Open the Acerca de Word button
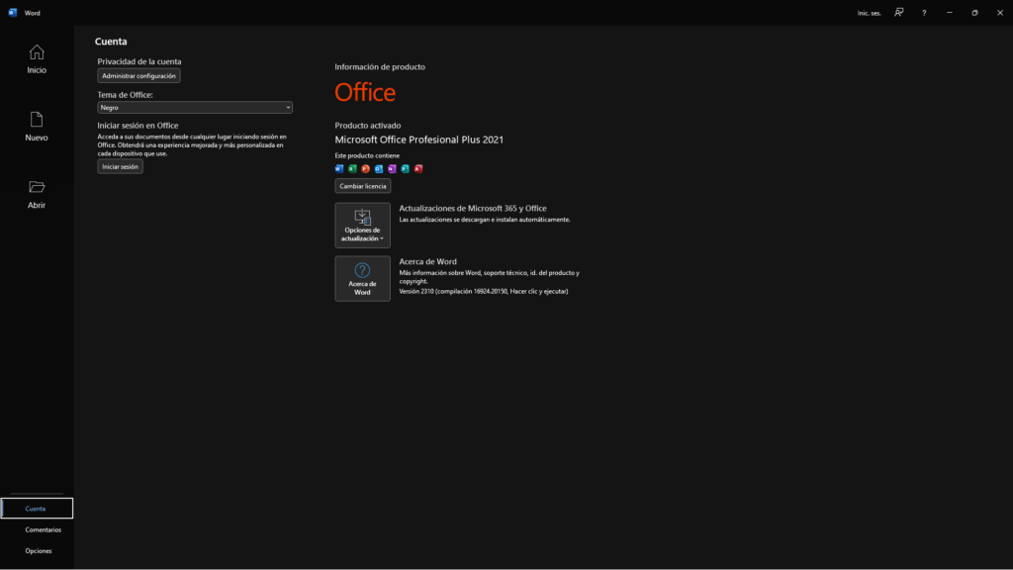Image resolution: width=1013 pixels, height=570 pixels. pyautogui.click(x=362, y=279)
